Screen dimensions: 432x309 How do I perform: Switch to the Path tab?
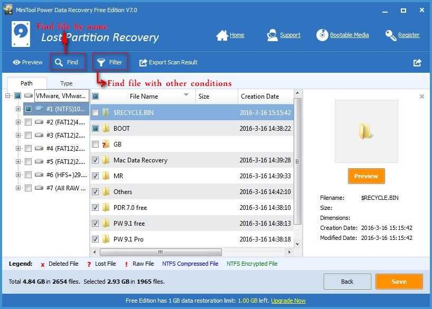(x=27, y=83)
